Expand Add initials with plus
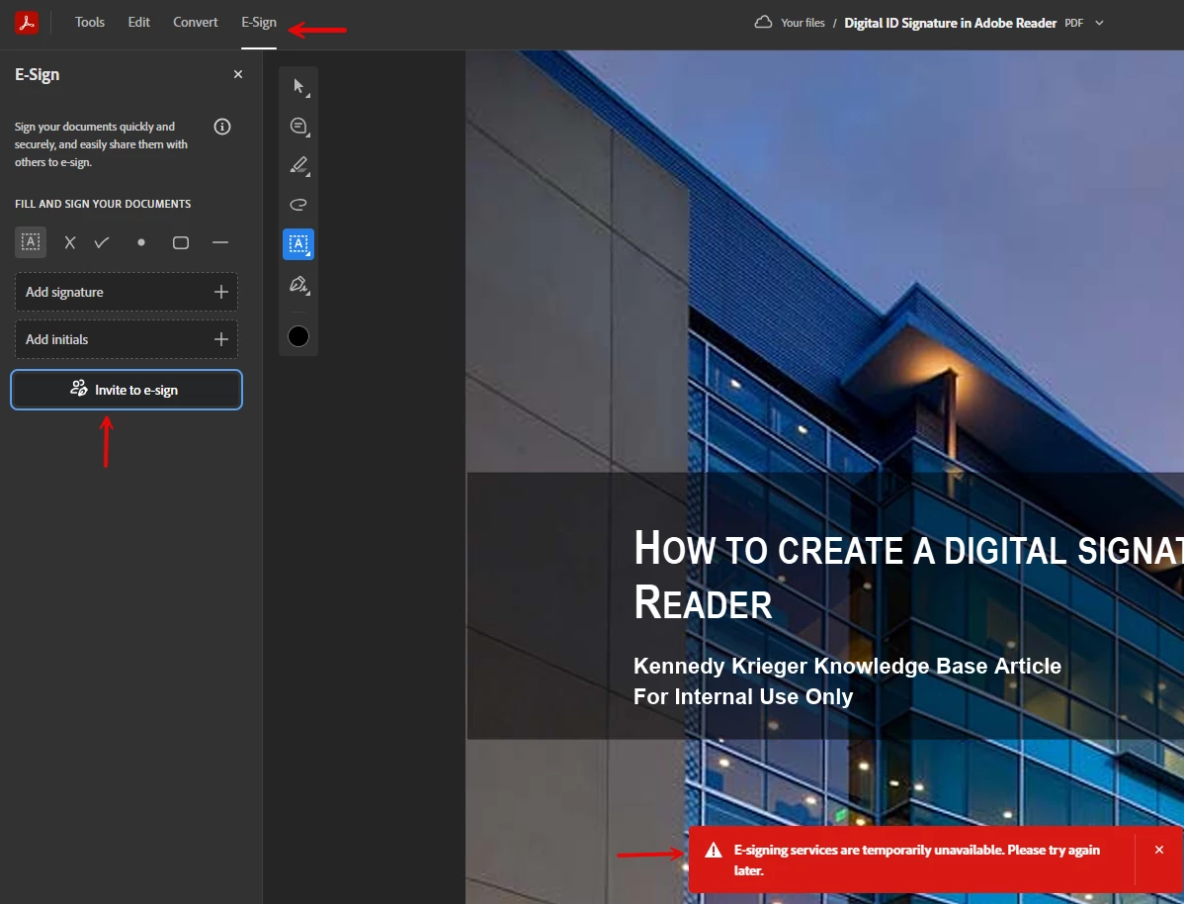The image size is (1184, 904). tap(221, 339)
